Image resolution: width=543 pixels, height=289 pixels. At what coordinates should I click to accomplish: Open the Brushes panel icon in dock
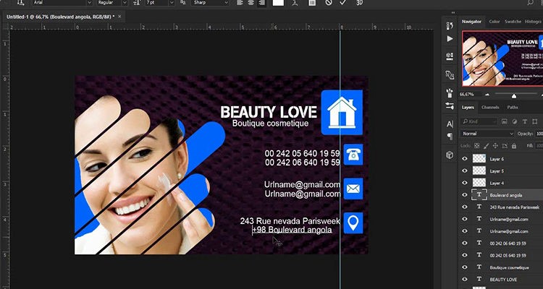click(450, 92)
